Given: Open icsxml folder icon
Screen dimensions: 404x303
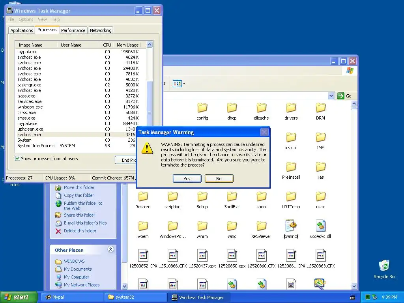Looking at the screenshot, I should click(291, 141).
